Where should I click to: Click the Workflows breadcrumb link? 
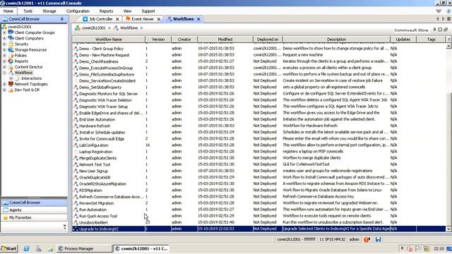[129, 28]
